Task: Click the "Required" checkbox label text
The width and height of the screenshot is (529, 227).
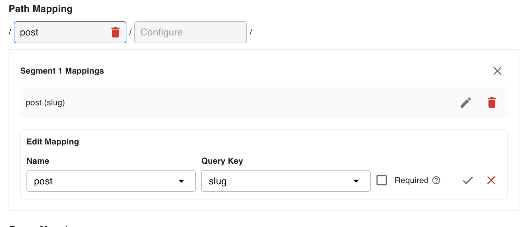Action: (412, 180)
